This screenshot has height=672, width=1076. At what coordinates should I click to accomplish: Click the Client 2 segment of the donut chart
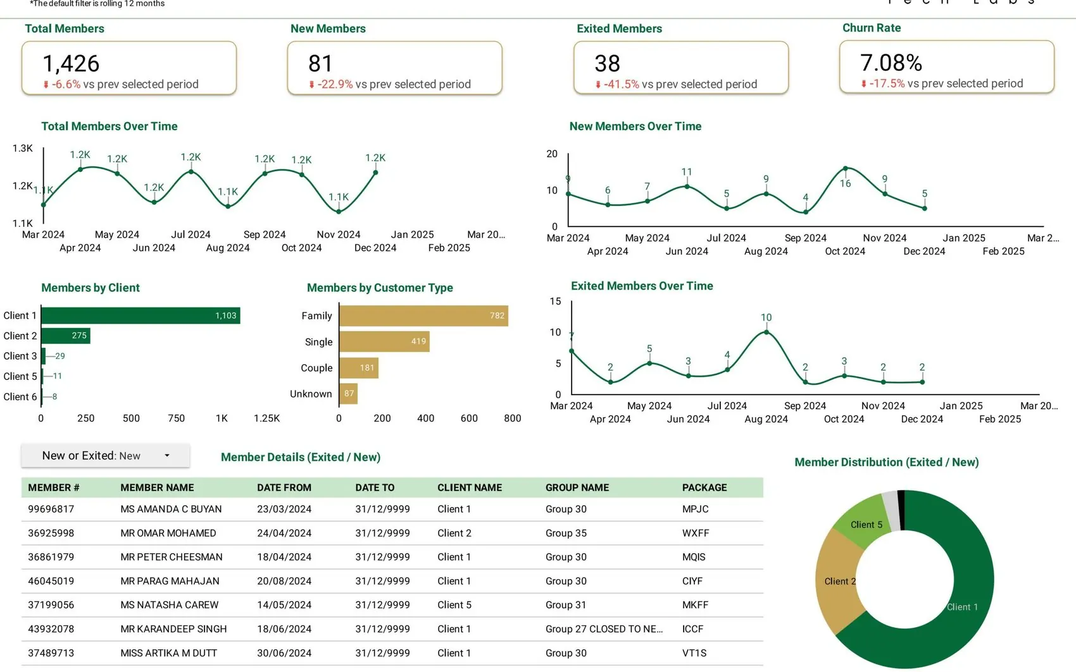pos(839,582)
